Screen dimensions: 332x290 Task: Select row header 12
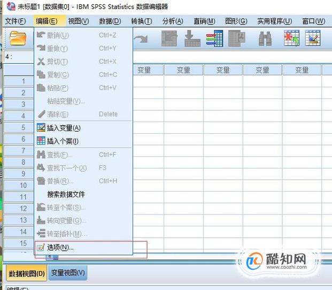(19, 209)
